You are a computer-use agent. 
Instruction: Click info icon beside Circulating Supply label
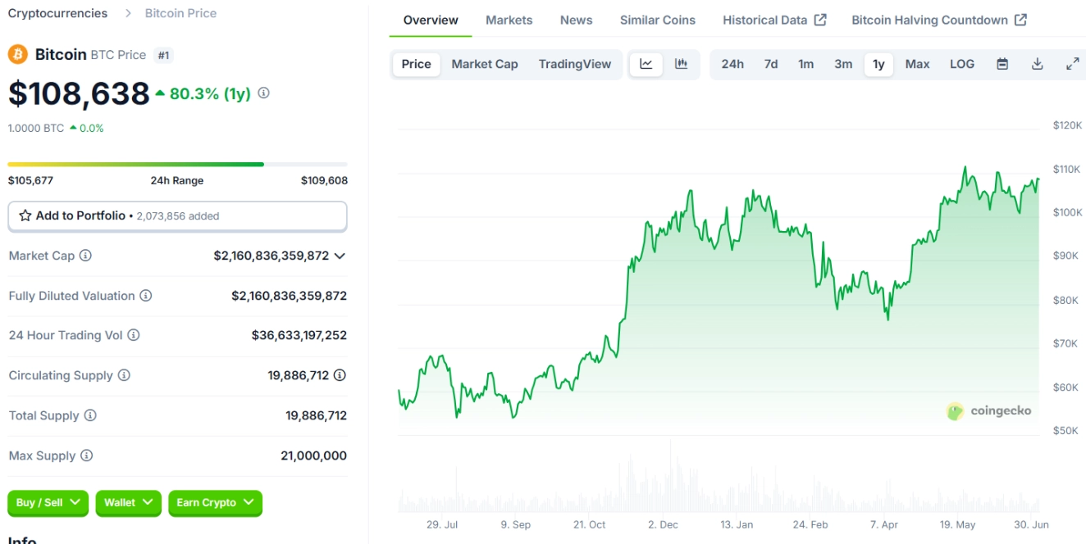pyautogui.click(x=124, y=375)
